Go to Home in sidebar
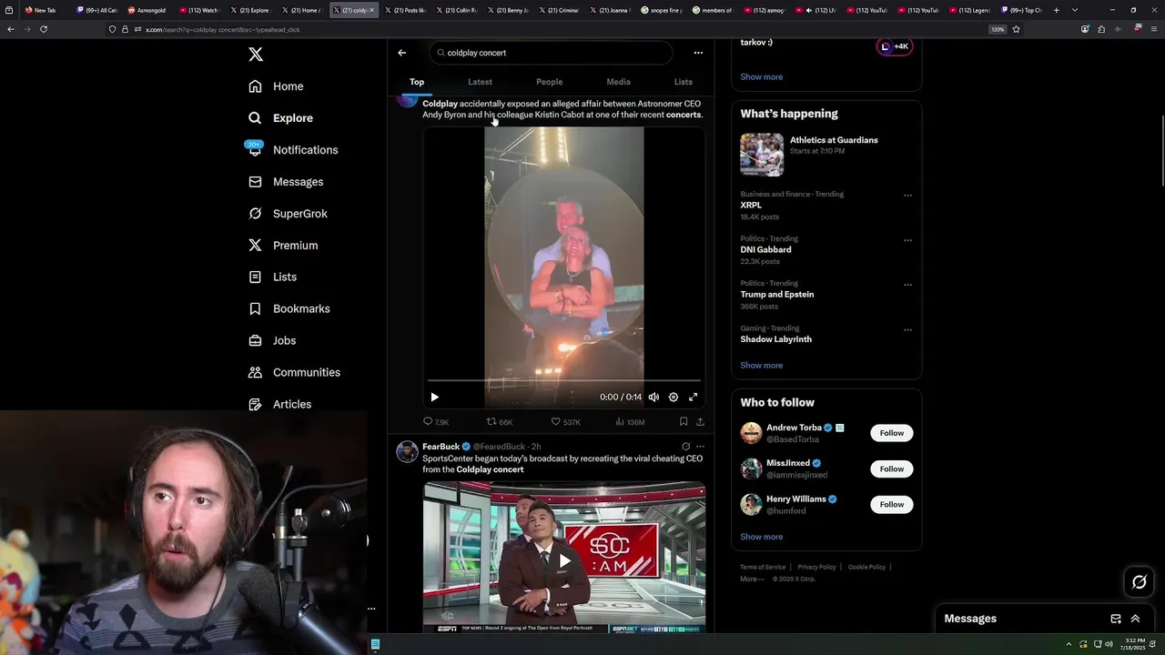 click(276, 86)
